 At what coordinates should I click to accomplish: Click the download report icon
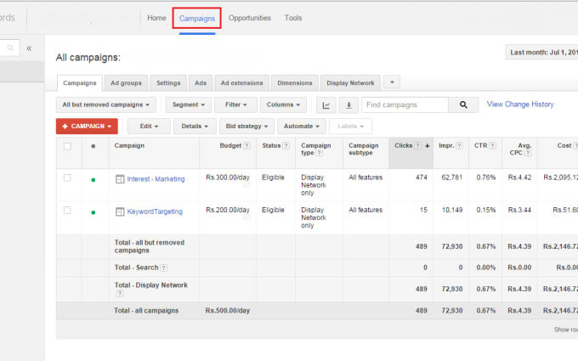point(348,105)
